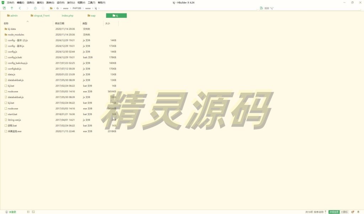Click the date 2018/01/21 16:36
This screenshot has width=364, height=214.
(x=65, y=114)
